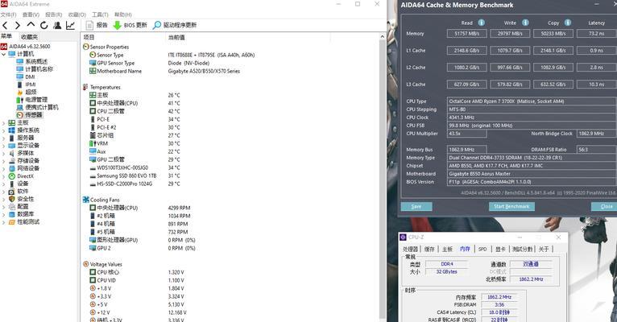Open 驱动程序更新 driver update
Screen dimensions: 617x322
(175, 25)
